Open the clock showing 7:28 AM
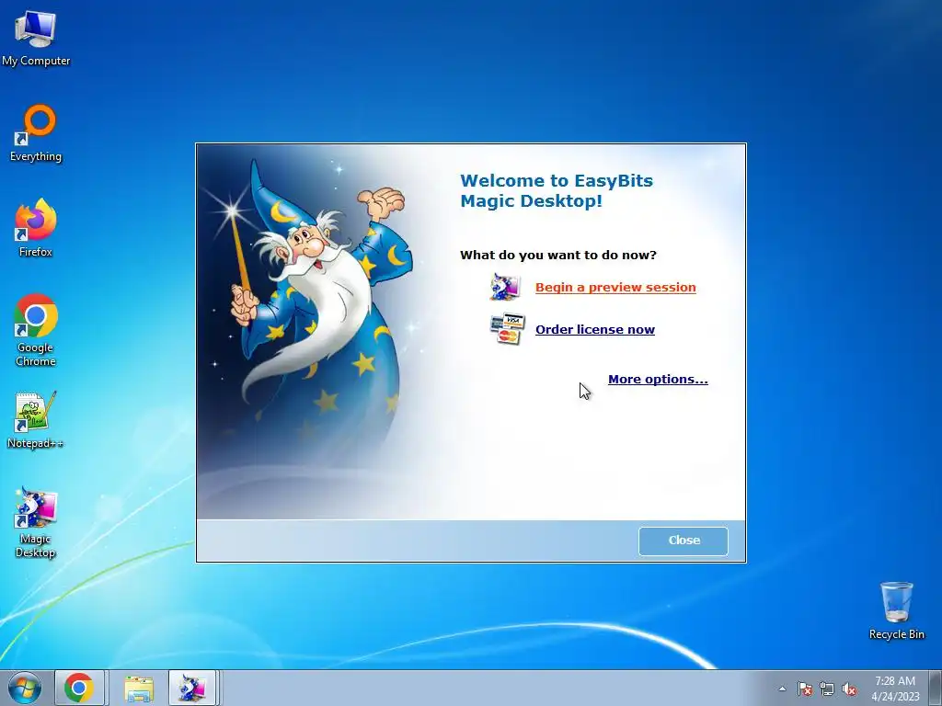The height and width of the screenshot is (706, 942). [895, 689]
